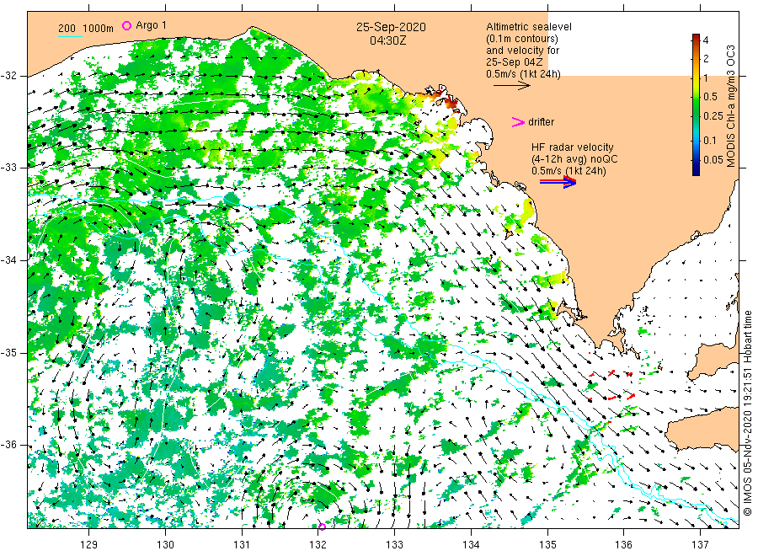Click the longitude axis label "136"
758x556 pixels.
point(623,544)
